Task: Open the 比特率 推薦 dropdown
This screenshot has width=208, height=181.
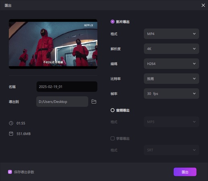Action: (x=171, y=79)
